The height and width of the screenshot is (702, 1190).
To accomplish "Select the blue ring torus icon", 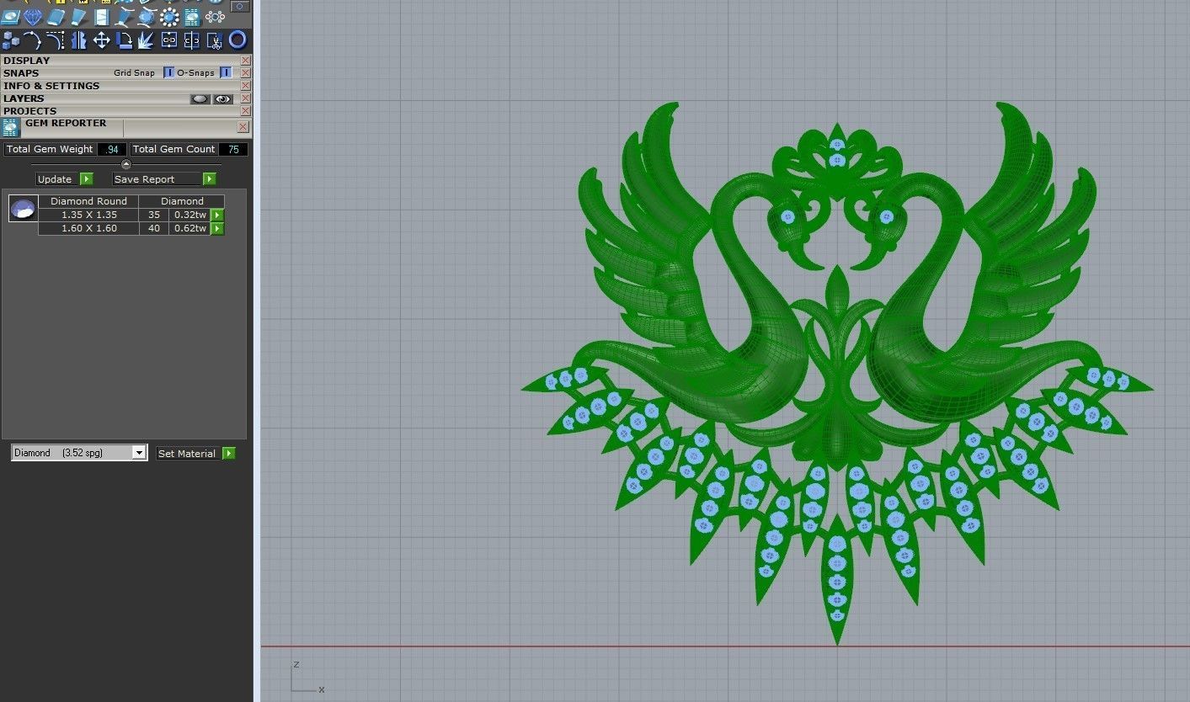I will pos(237,40).
